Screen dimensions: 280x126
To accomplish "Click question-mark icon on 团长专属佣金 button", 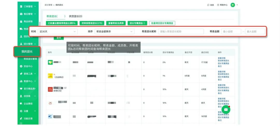I will (x=144, y=23).
